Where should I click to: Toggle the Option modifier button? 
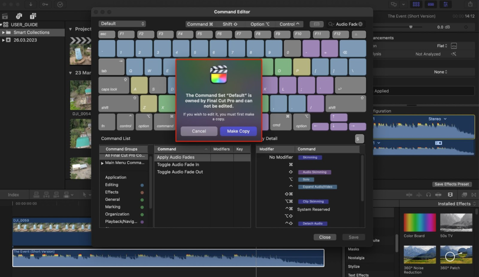(x=260, y=24)
